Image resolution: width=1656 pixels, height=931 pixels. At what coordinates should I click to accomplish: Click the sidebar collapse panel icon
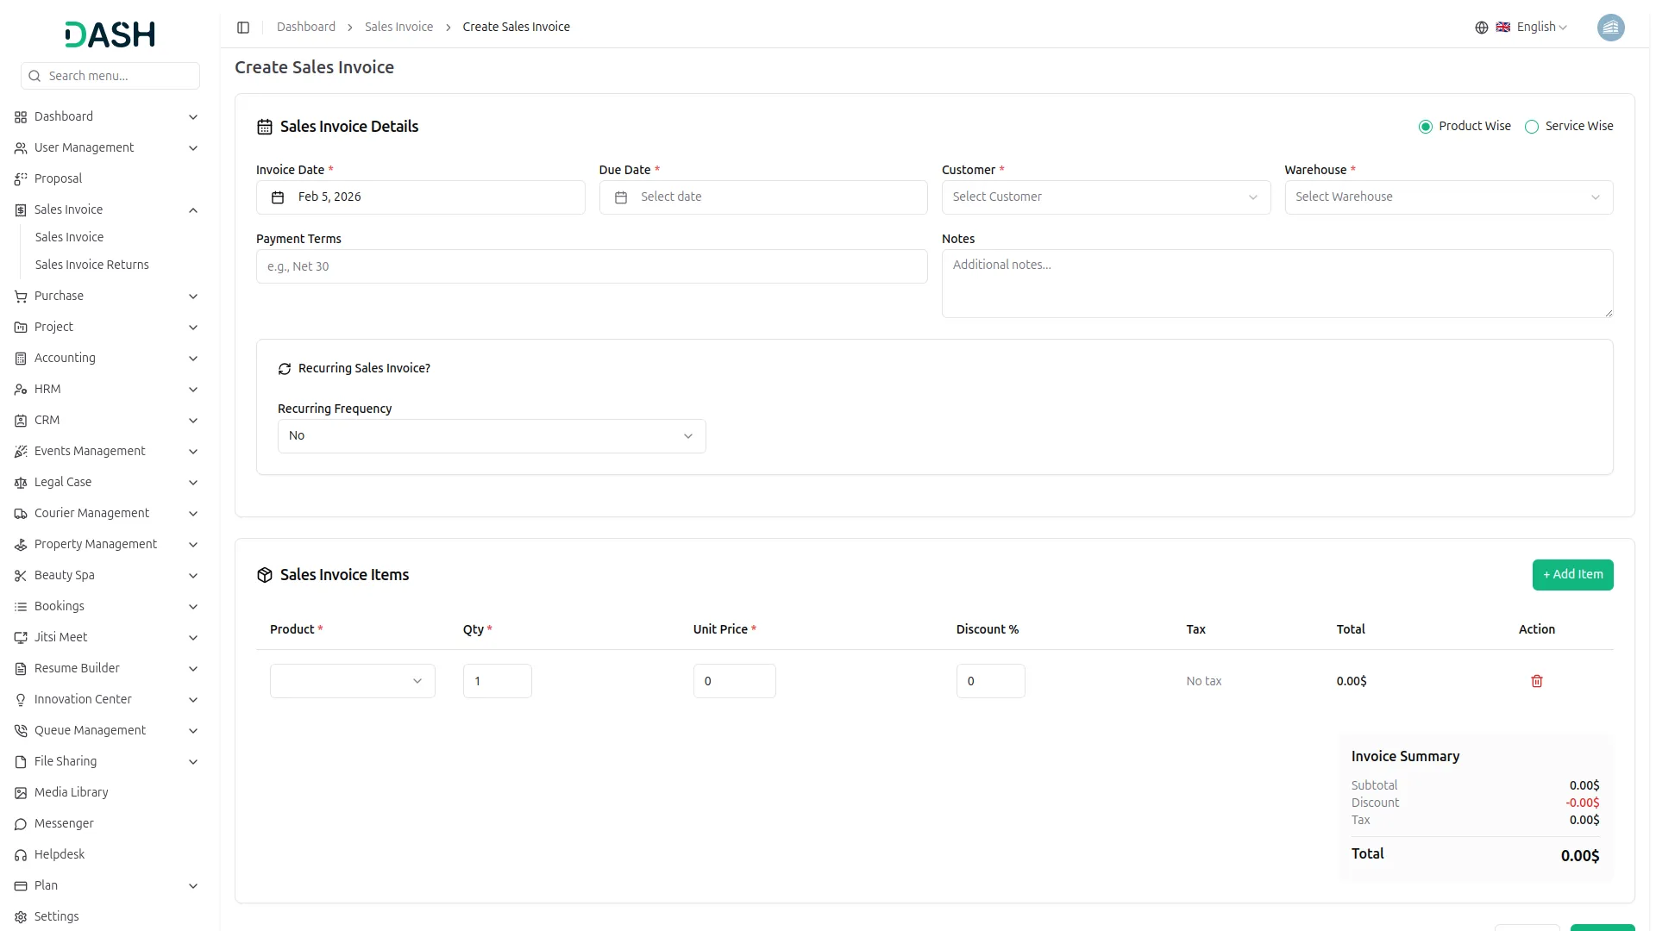coord(243,27)
